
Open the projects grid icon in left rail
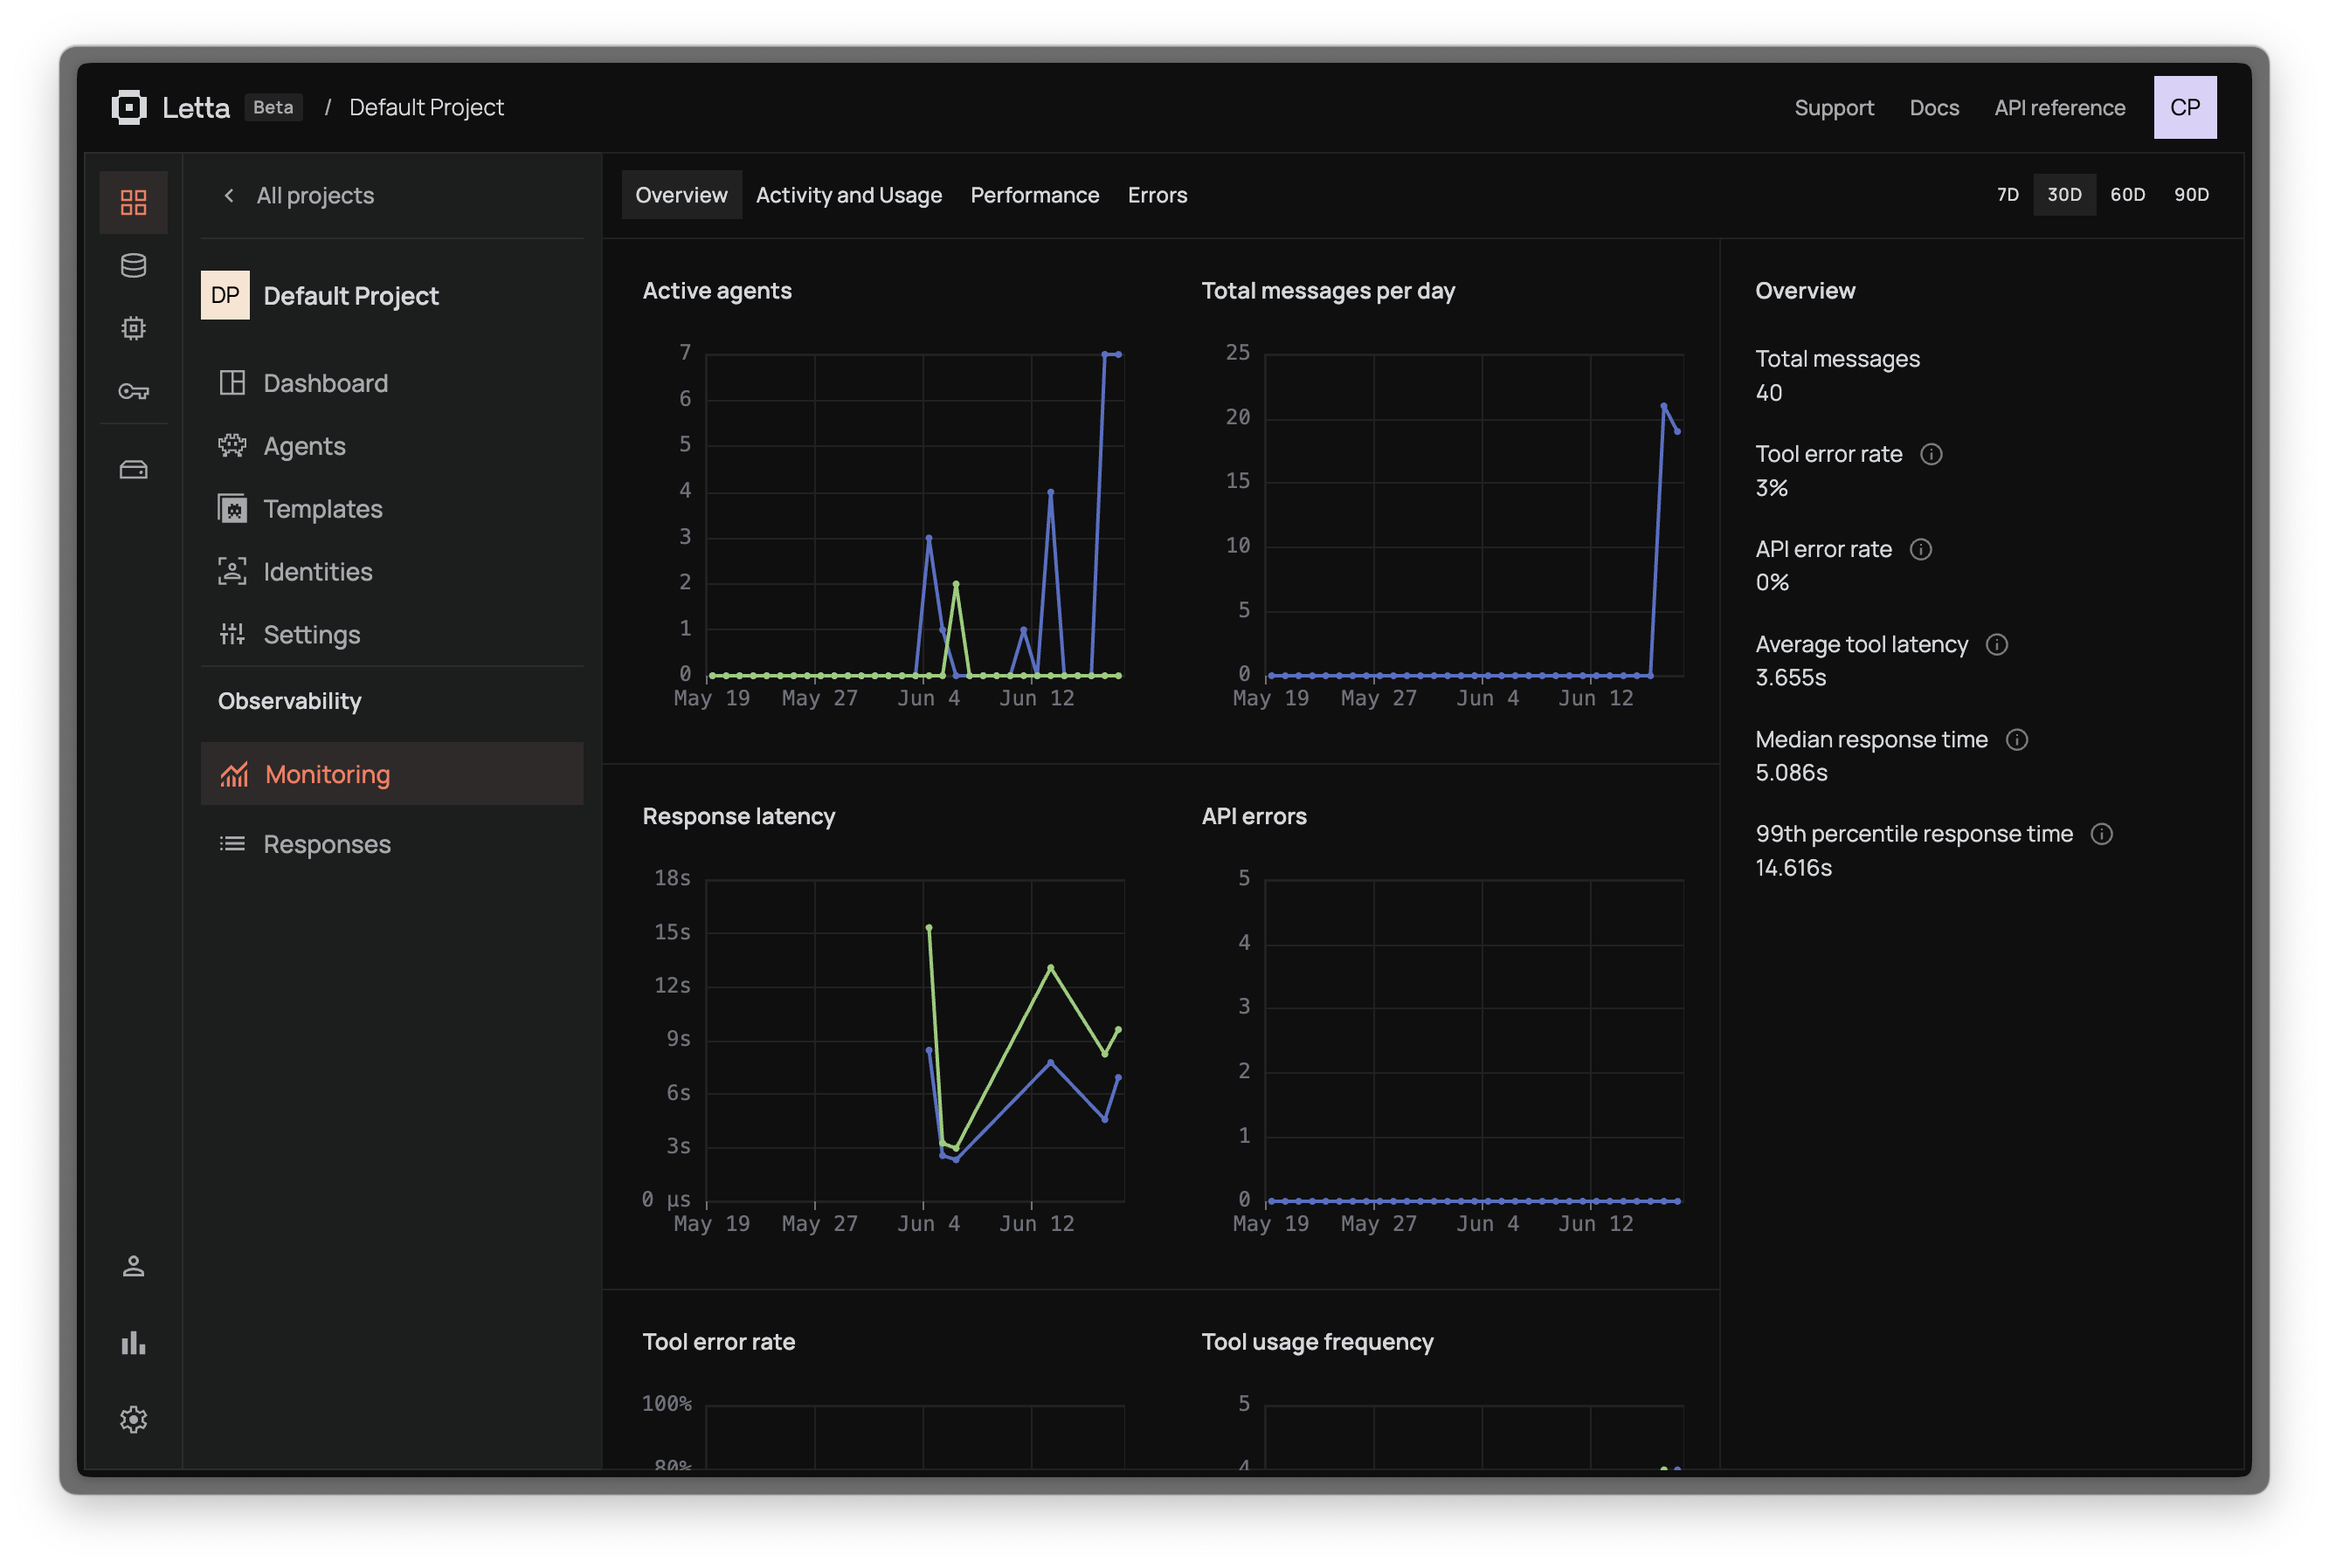tap(133, 203)
